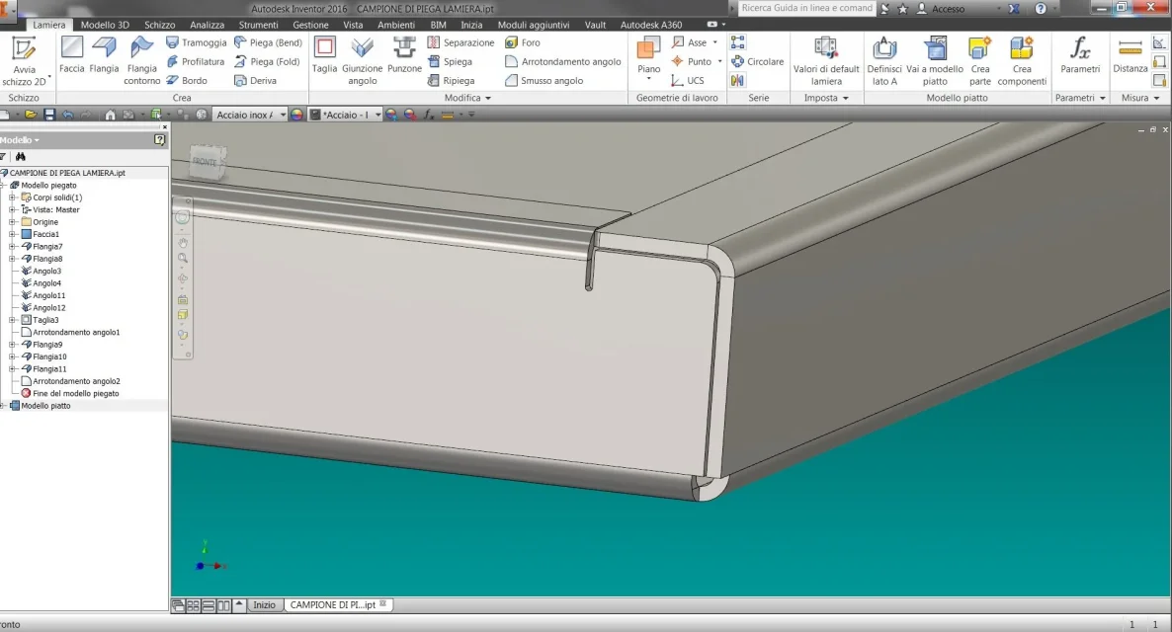The image size is (1172, 632).
Task: Select the Flangia tool in the ribbon
Action: [104, 55]
